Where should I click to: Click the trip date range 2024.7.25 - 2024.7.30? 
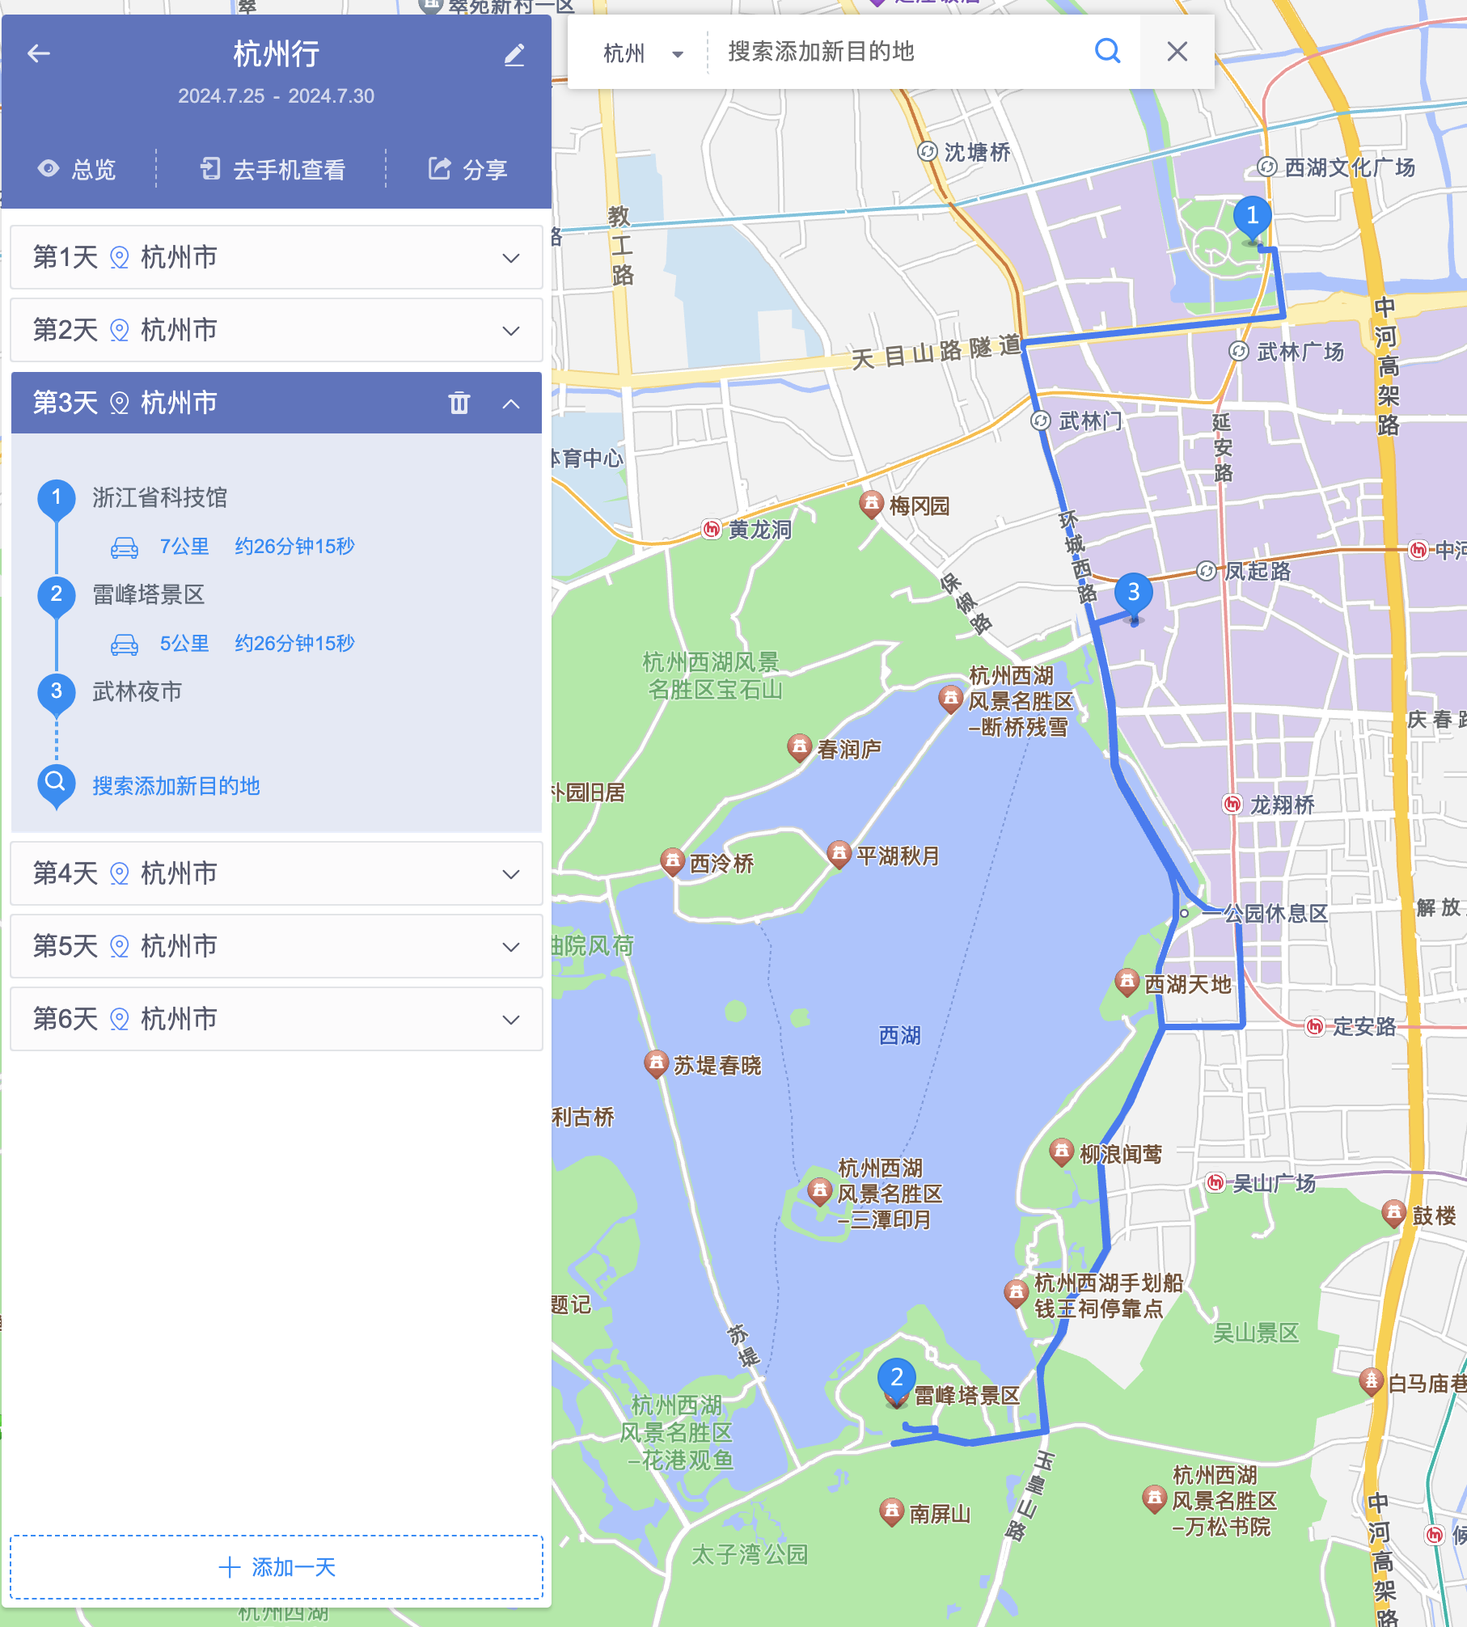[277, 96]
